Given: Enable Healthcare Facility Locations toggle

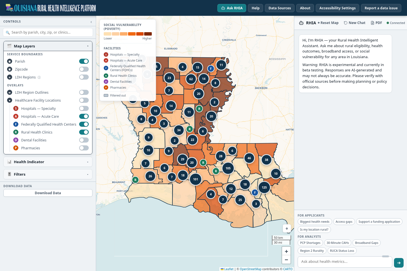Looking at the screenshot, I should 84,100.
